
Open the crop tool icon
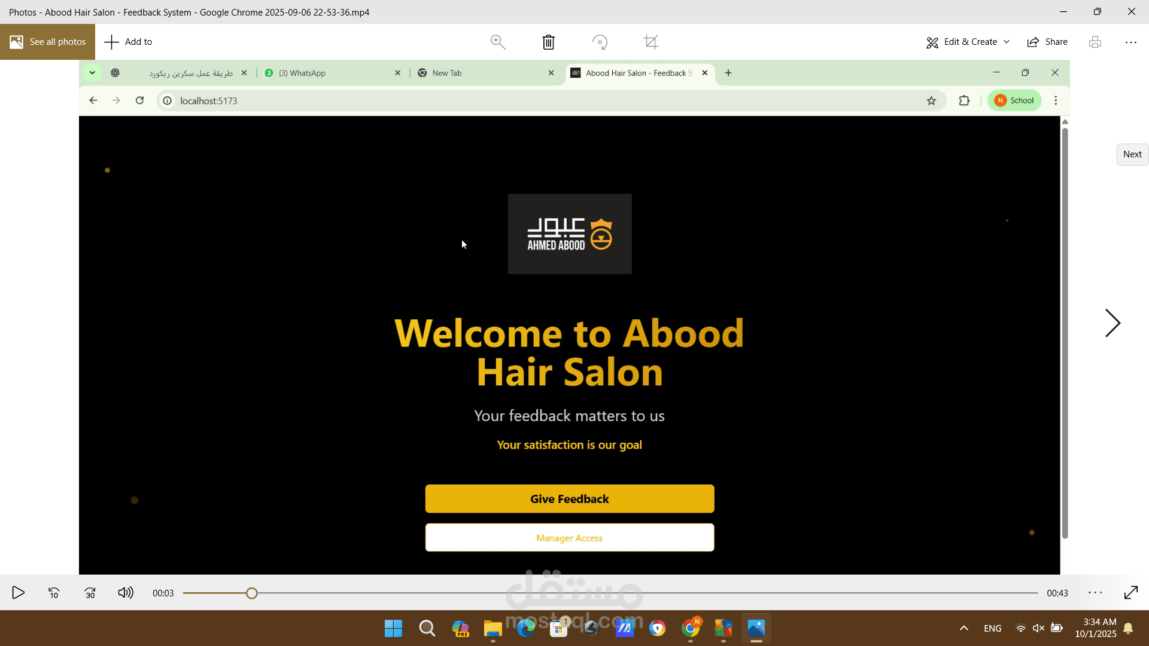point(651,42)
